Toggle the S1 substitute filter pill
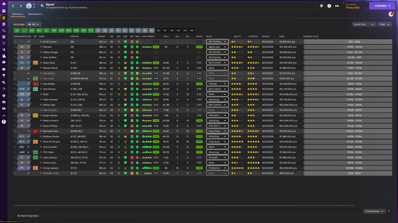 tap(98, 31)
